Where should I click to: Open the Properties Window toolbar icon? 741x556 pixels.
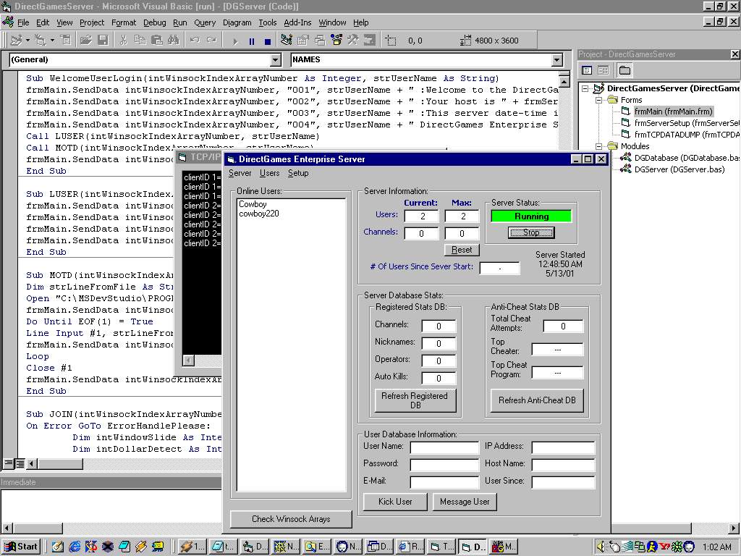pos(303,41)
